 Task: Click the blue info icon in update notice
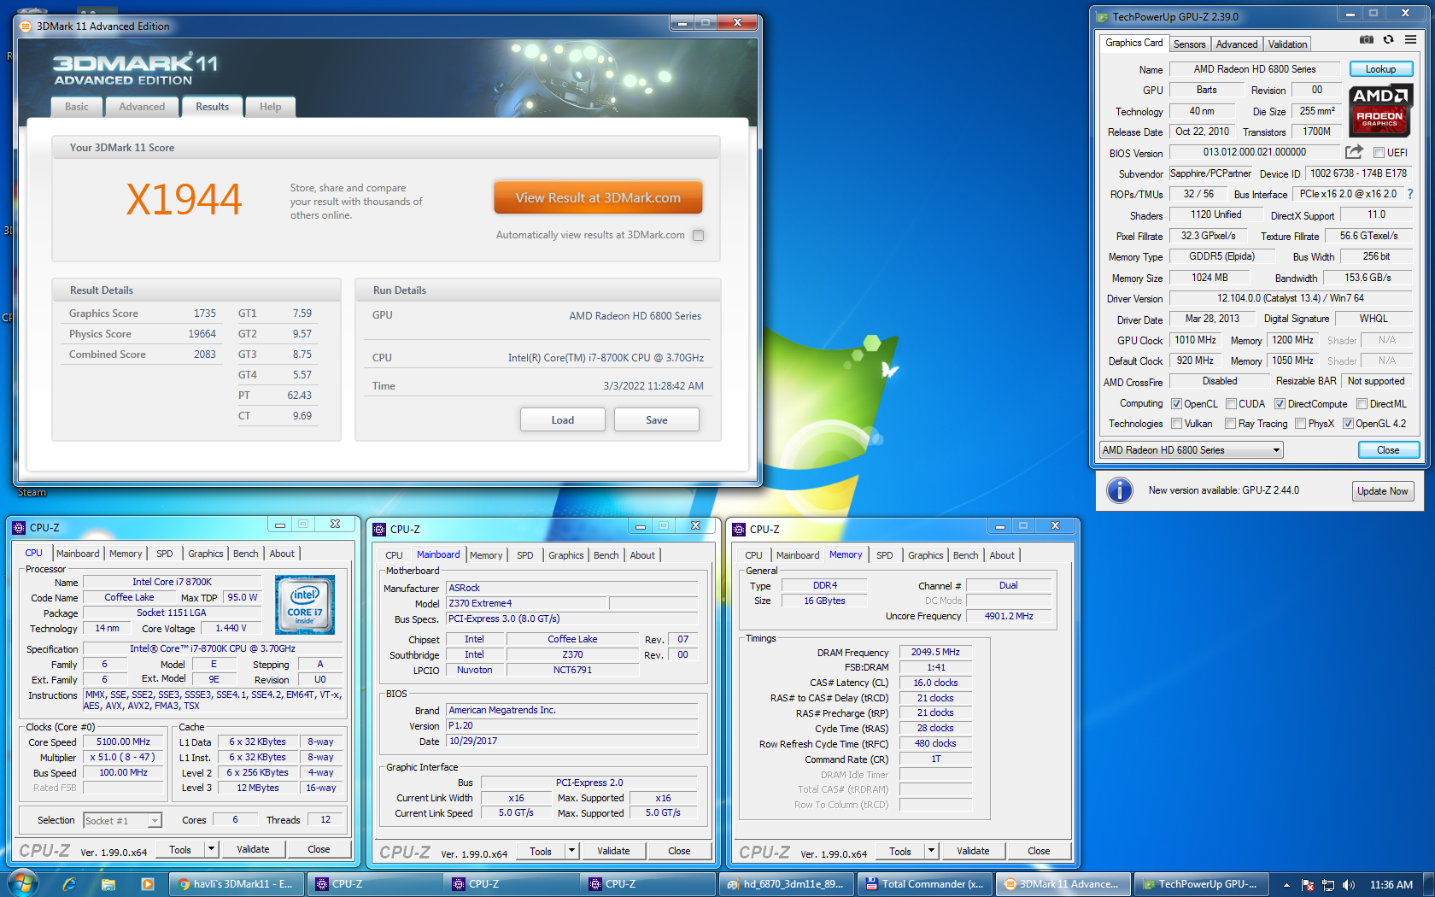[1120, 490]
